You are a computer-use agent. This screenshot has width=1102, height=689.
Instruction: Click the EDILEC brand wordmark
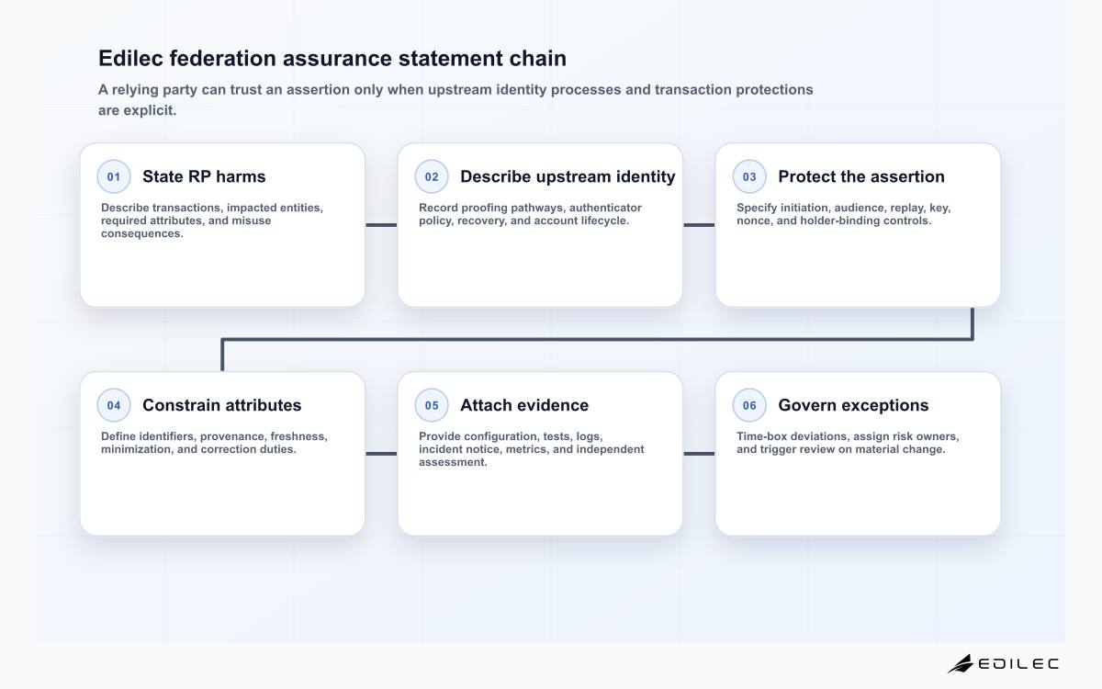coord(1018,663)
